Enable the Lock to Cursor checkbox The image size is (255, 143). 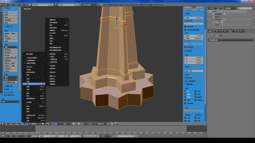[185, 27]
